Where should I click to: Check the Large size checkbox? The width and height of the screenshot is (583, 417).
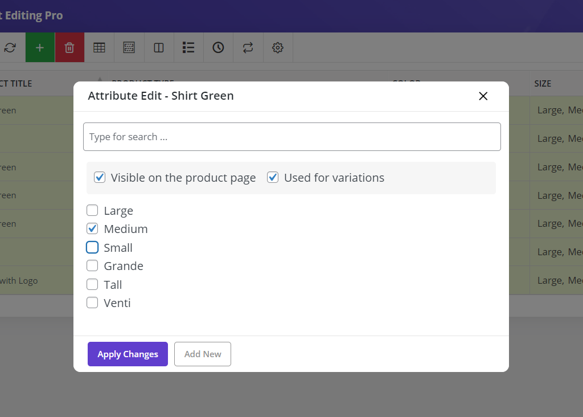92,211
